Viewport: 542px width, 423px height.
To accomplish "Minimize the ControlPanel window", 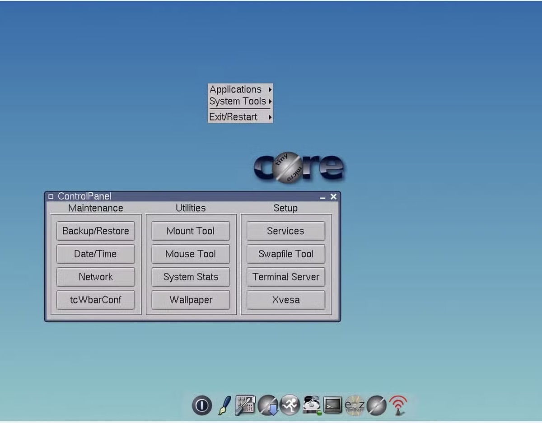I will [x=322, y=197].
